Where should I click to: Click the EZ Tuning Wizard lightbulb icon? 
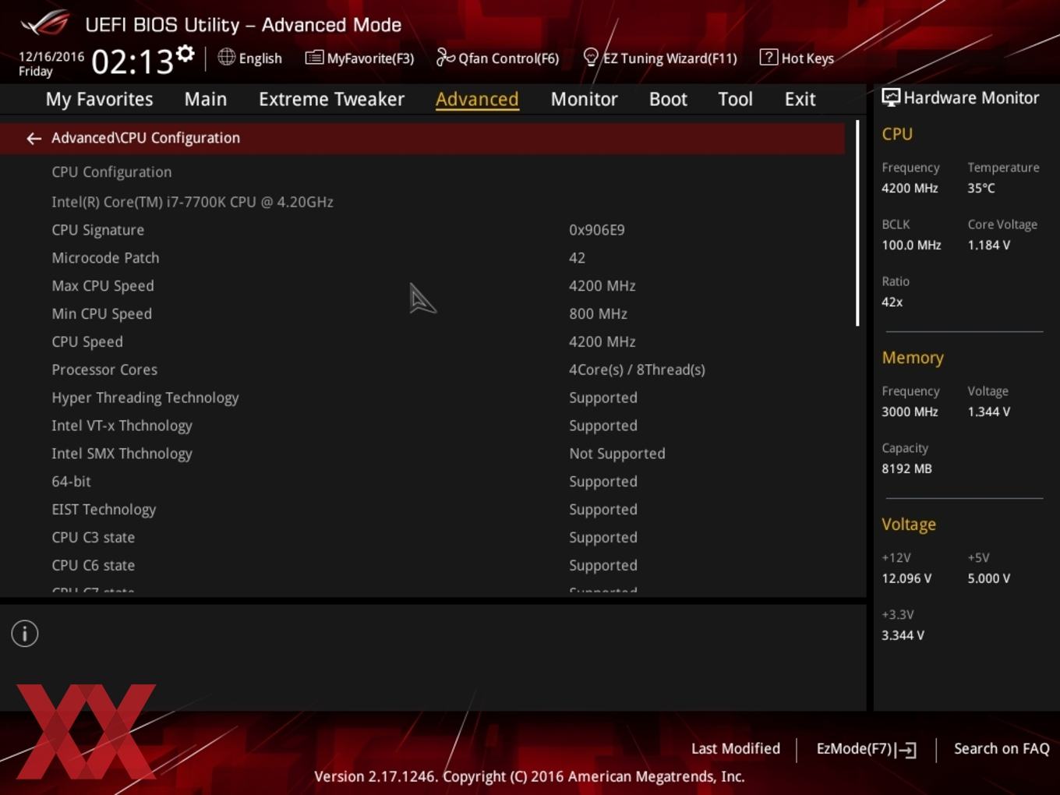point(591,57)
